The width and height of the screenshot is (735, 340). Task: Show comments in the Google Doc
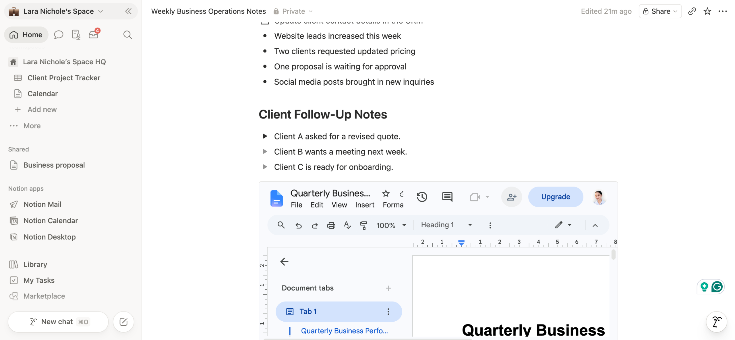coord(447,197)
